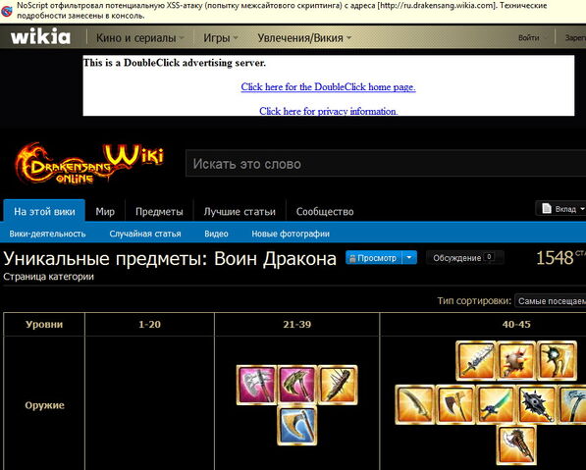Click the NoScript notification icon
Image resolution: width=586 pixels, height=470 pixels.
(x=6, y=11)
